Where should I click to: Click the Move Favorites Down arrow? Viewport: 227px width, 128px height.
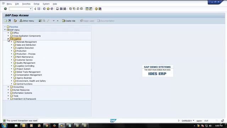click(54, 21)
